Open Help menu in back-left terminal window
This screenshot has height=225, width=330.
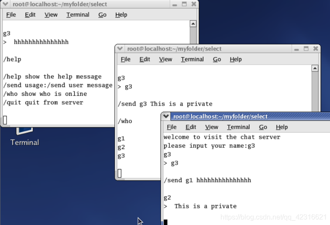(121, 15)
